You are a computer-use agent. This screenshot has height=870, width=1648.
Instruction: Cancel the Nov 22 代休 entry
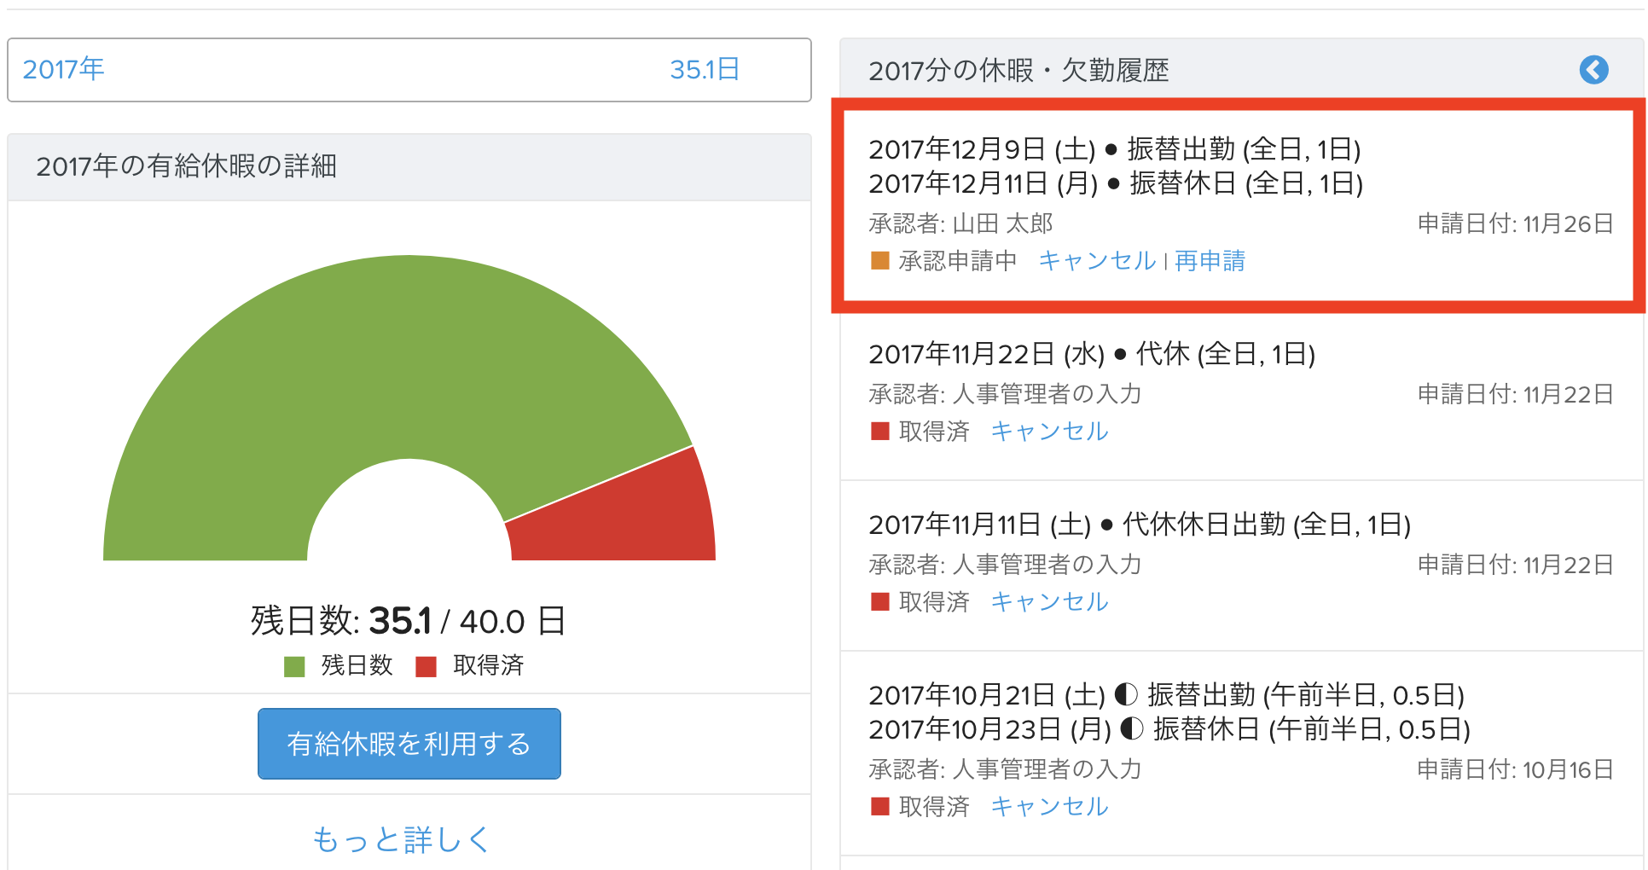pyautogui.click(x=1049, y=431)
